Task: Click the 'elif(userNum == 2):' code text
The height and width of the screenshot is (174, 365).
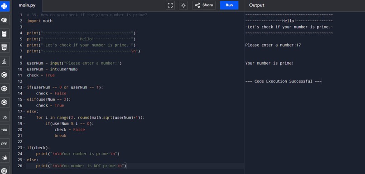Action: tap(48, 99)
